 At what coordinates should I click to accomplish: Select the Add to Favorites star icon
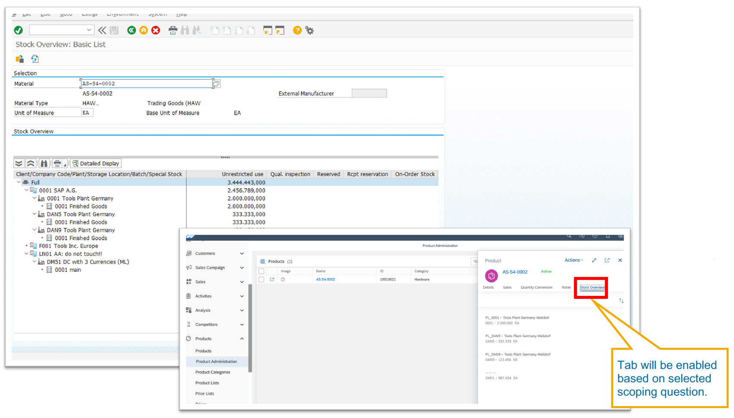pyautogui.click(x=267, y=30)
